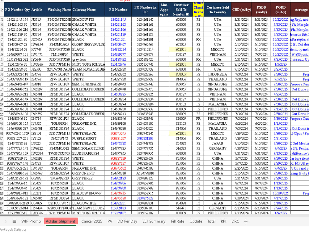This screenshot has height=232, width=309.
Task: Select the PODD (m/d/y) header cell
Action: pyautogui.click(x=281, y=10)
